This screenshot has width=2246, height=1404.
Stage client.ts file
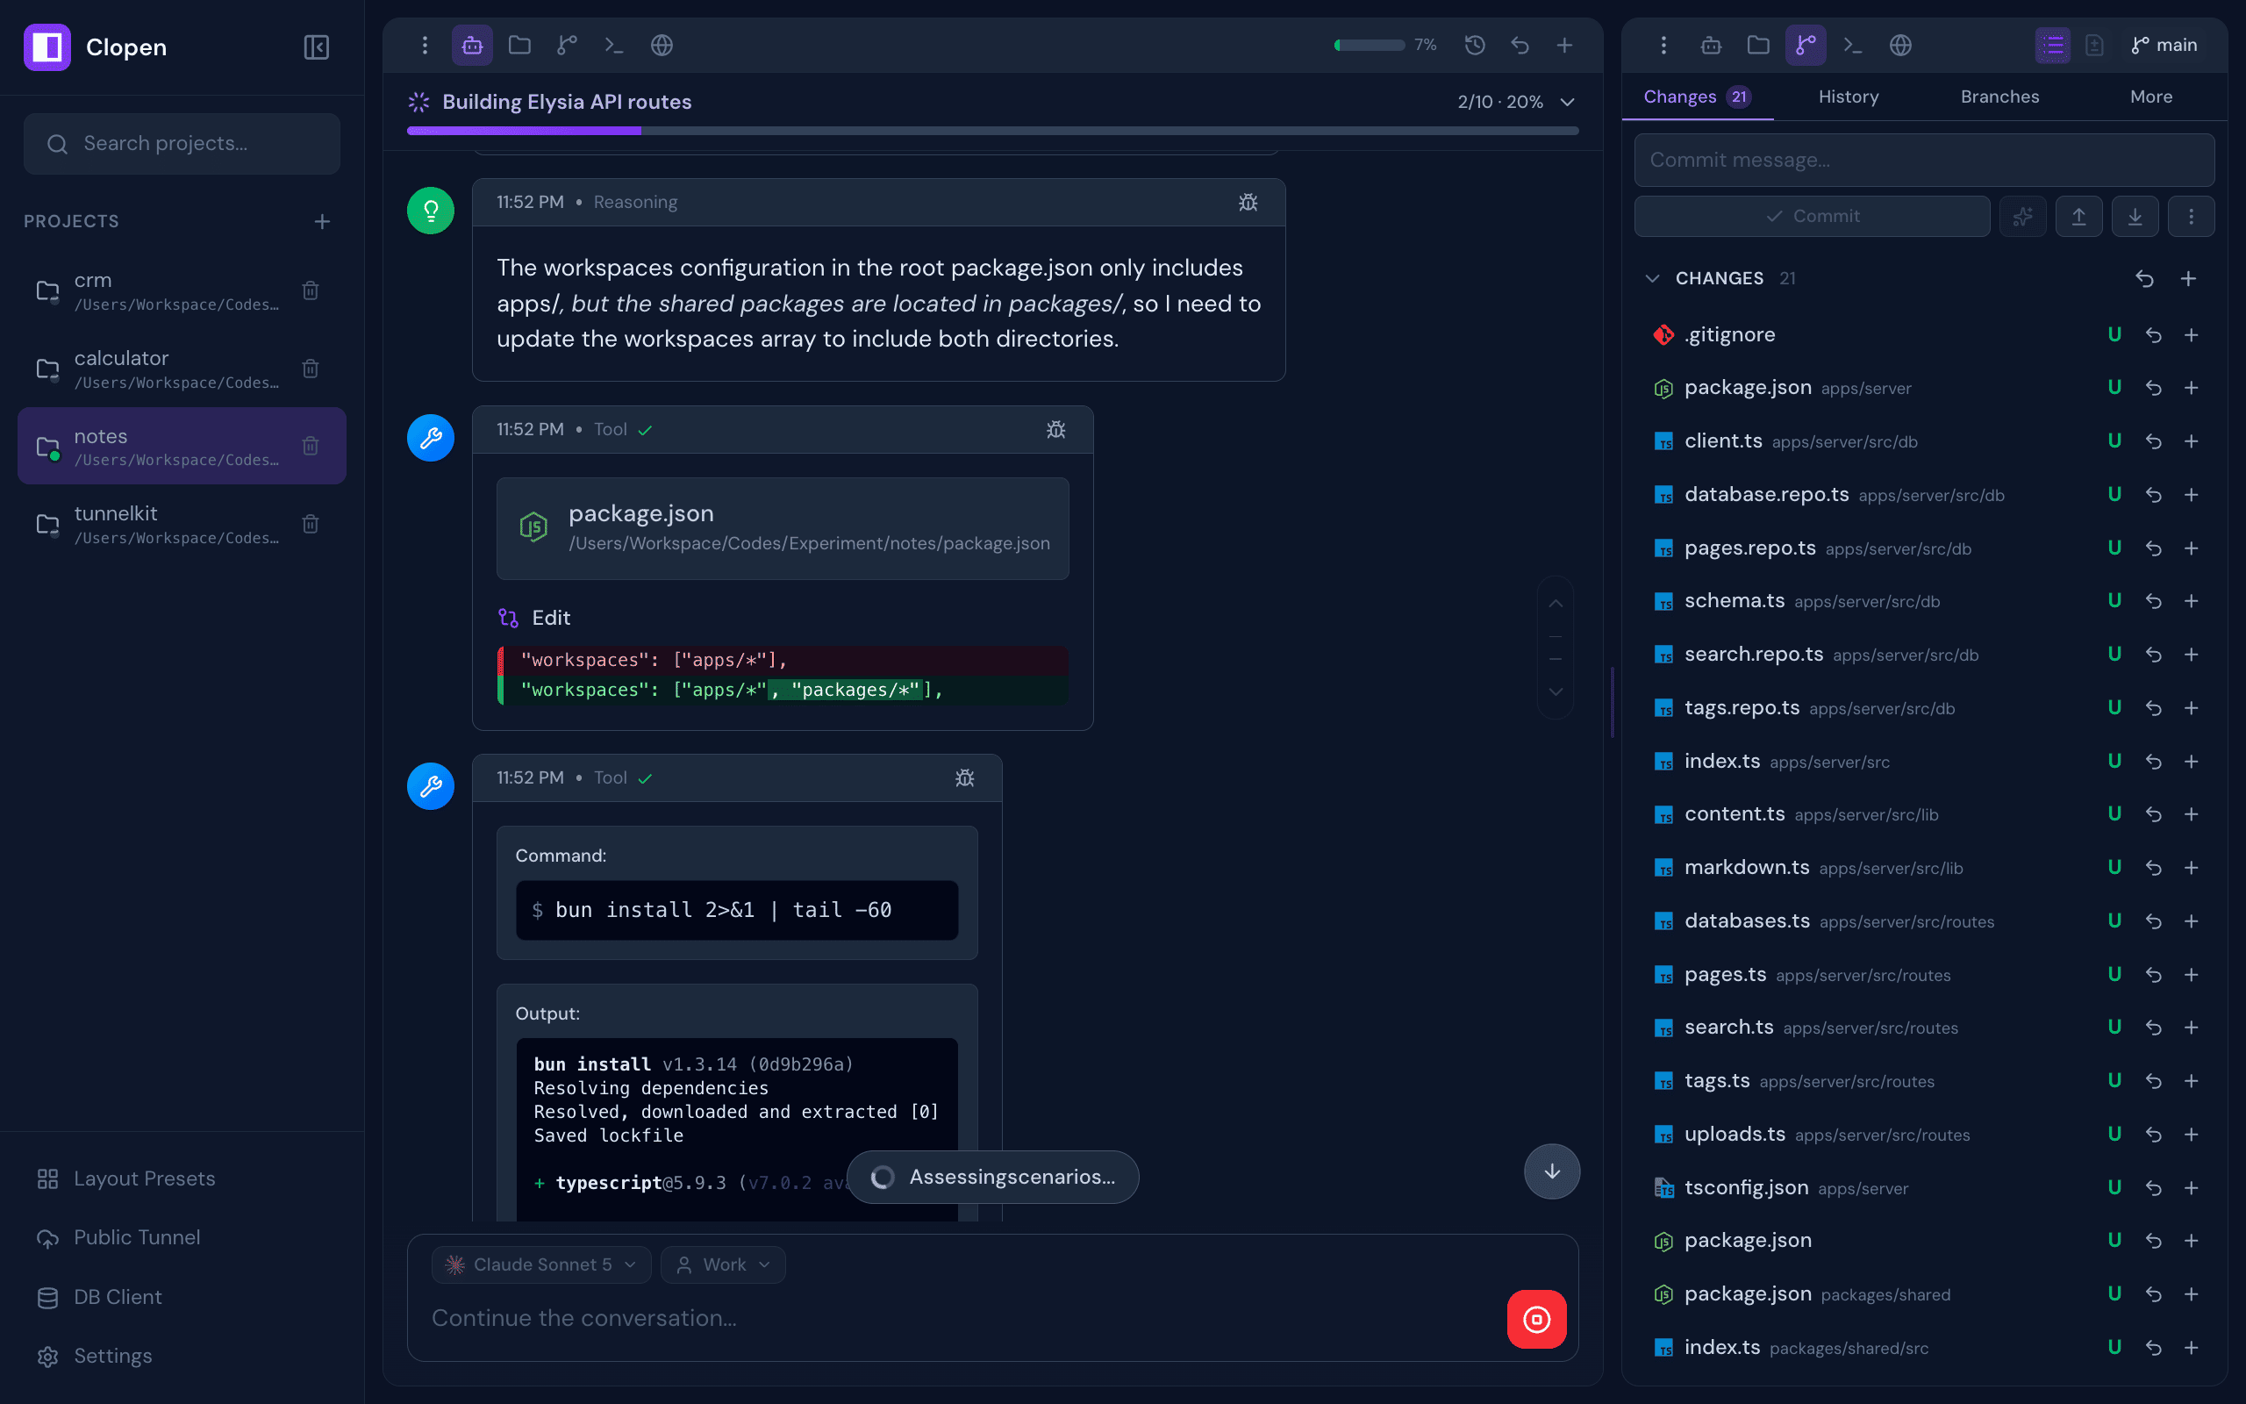pyautogui.click(x=2192, y=441)
